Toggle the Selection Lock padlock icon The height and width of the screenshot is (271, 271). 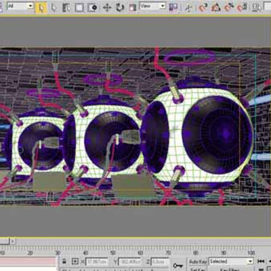(x=64, y=262)
